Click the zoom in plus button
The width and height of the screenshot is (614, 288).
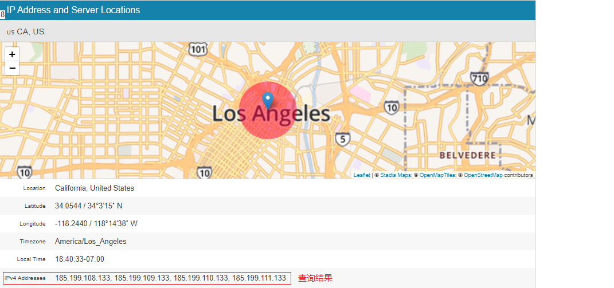click(12, 54)
